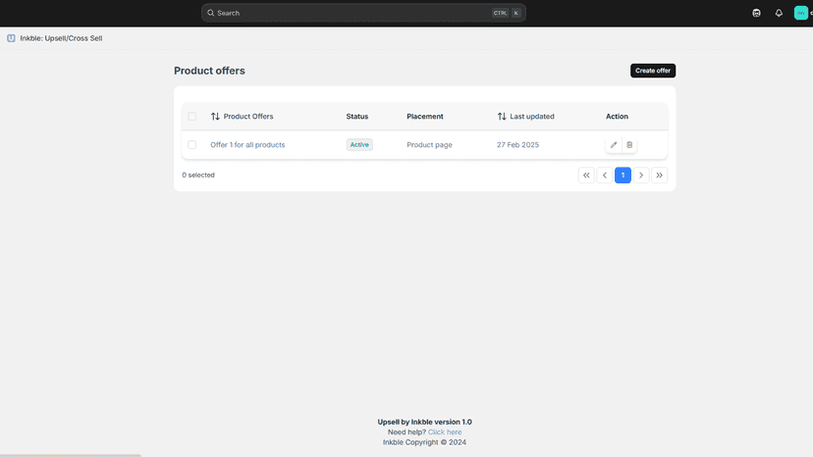Jump to last page of offers
The height and width of the screenshot is (457, 813).
660,176
